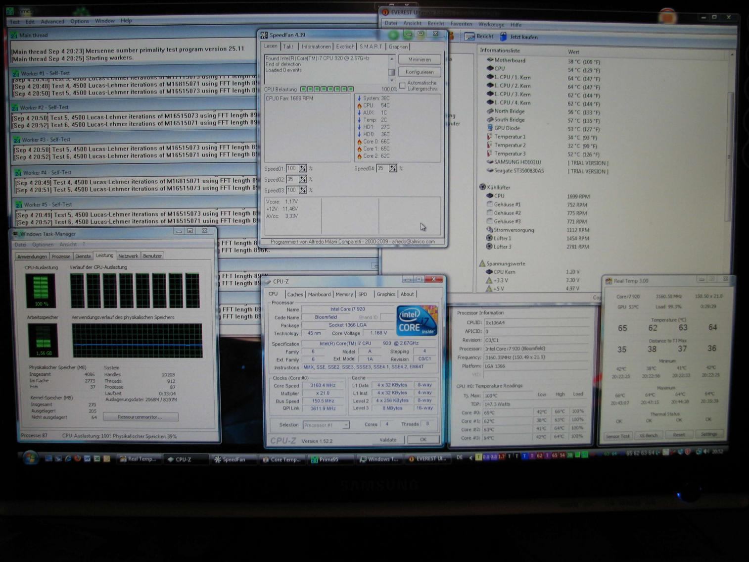Click the Bericht toolbar icon in EVEREST

pos(469,37)
